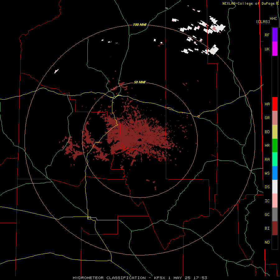Click the [CLAS] label above legend
280x280 pixels.
point(263,21)
